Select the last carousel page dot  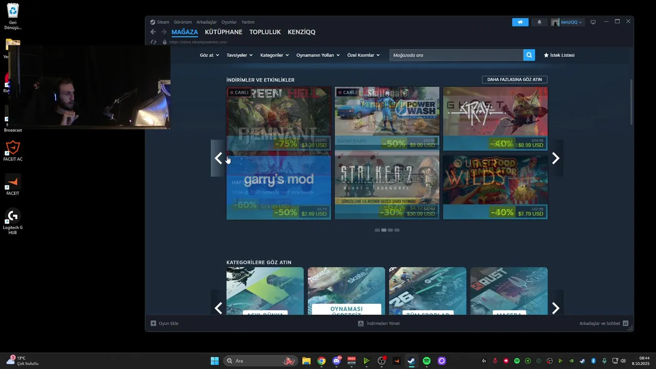pyautogui.click(x=397, y=230)
